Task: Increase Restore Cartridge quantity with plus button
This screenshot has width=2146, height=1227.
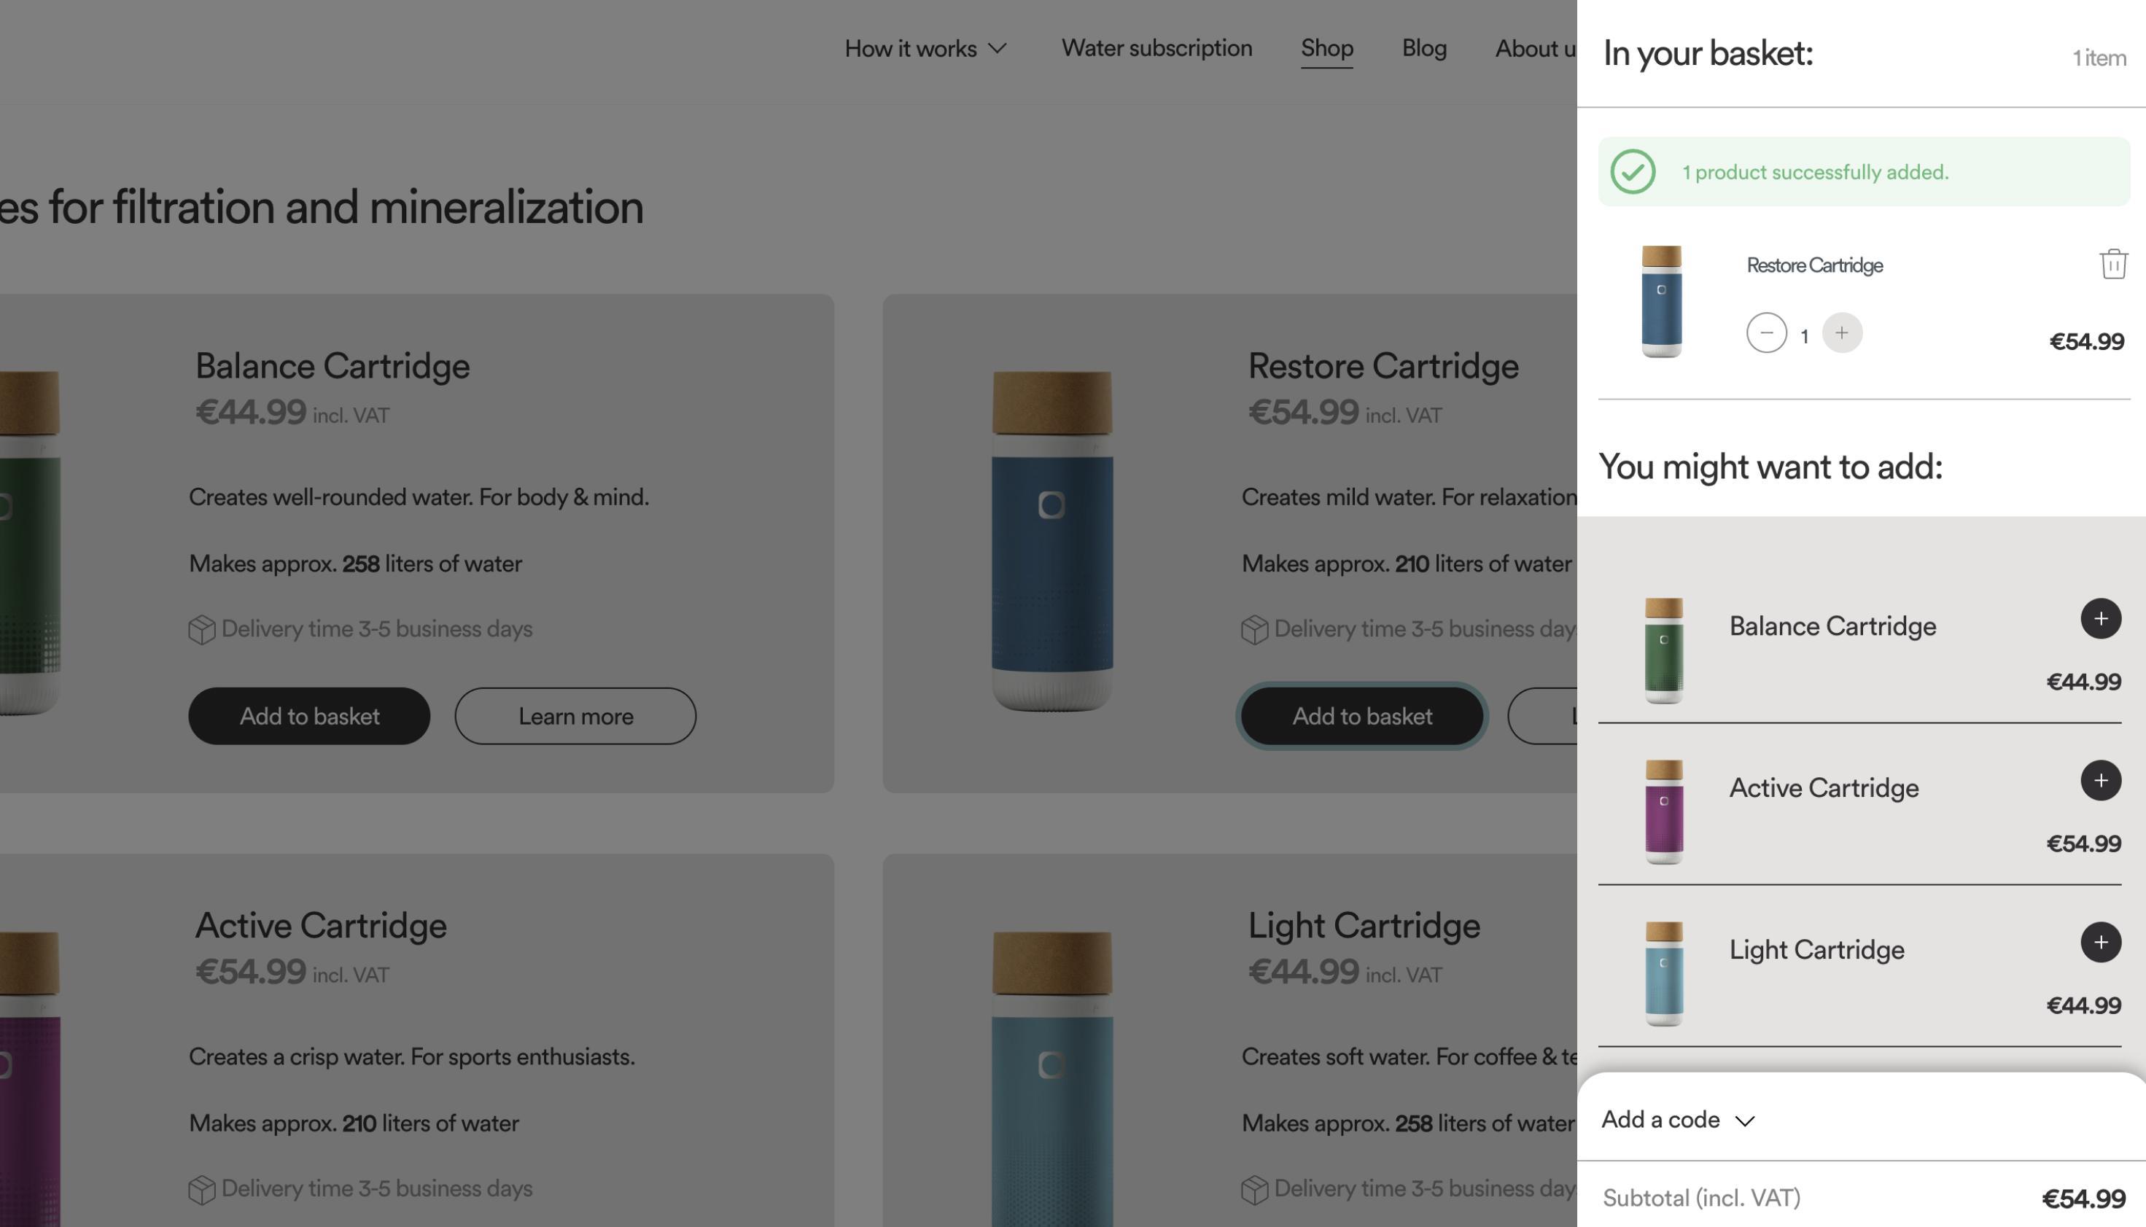Action: pyautogui.click(x=1842, y=333)
